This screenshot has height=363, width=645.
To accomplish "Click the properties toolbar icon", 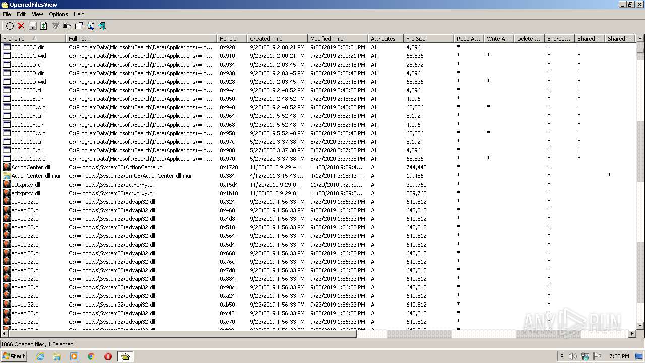I will [x=79, y=26].
